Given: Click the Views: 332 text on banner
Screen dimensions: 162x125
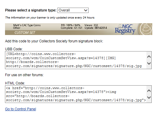Looking at the screenshot, I should 91,25.
